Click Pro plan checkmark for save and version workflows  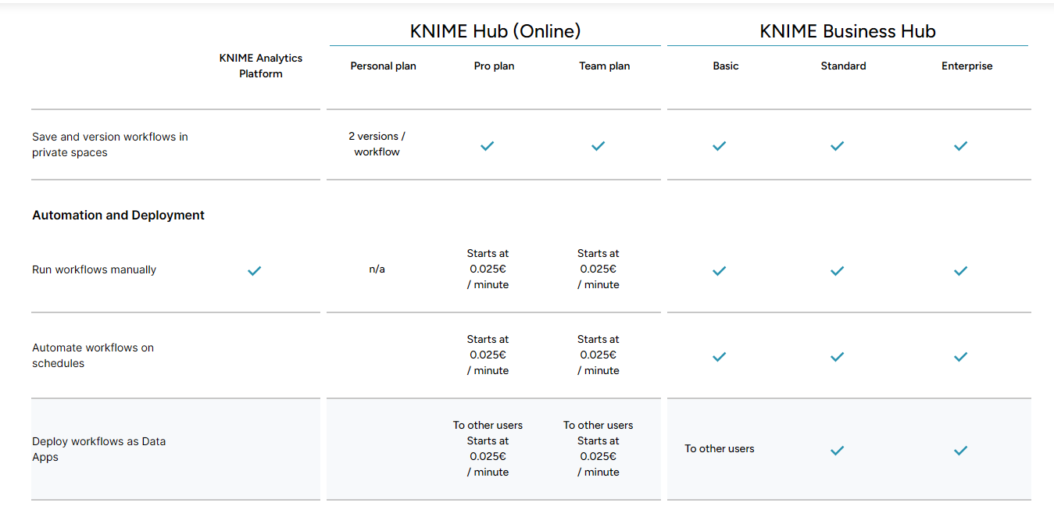tap(488, 146)
